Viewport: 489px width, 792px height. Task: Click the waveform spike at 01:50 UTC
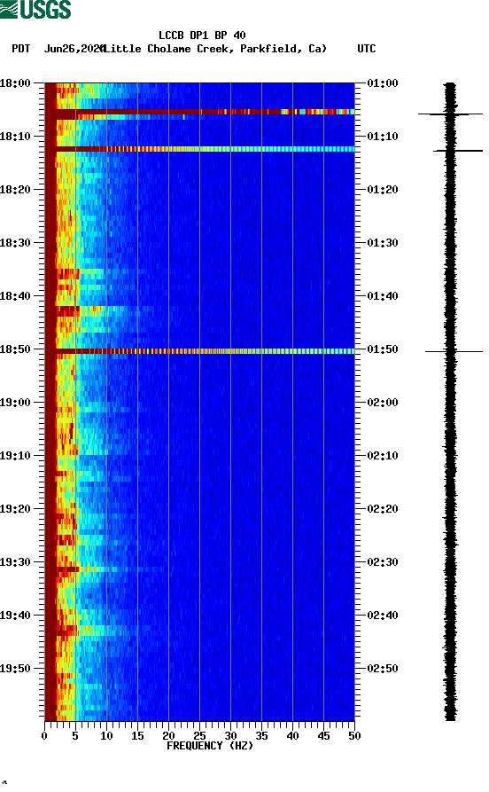(x=454, y=351)
